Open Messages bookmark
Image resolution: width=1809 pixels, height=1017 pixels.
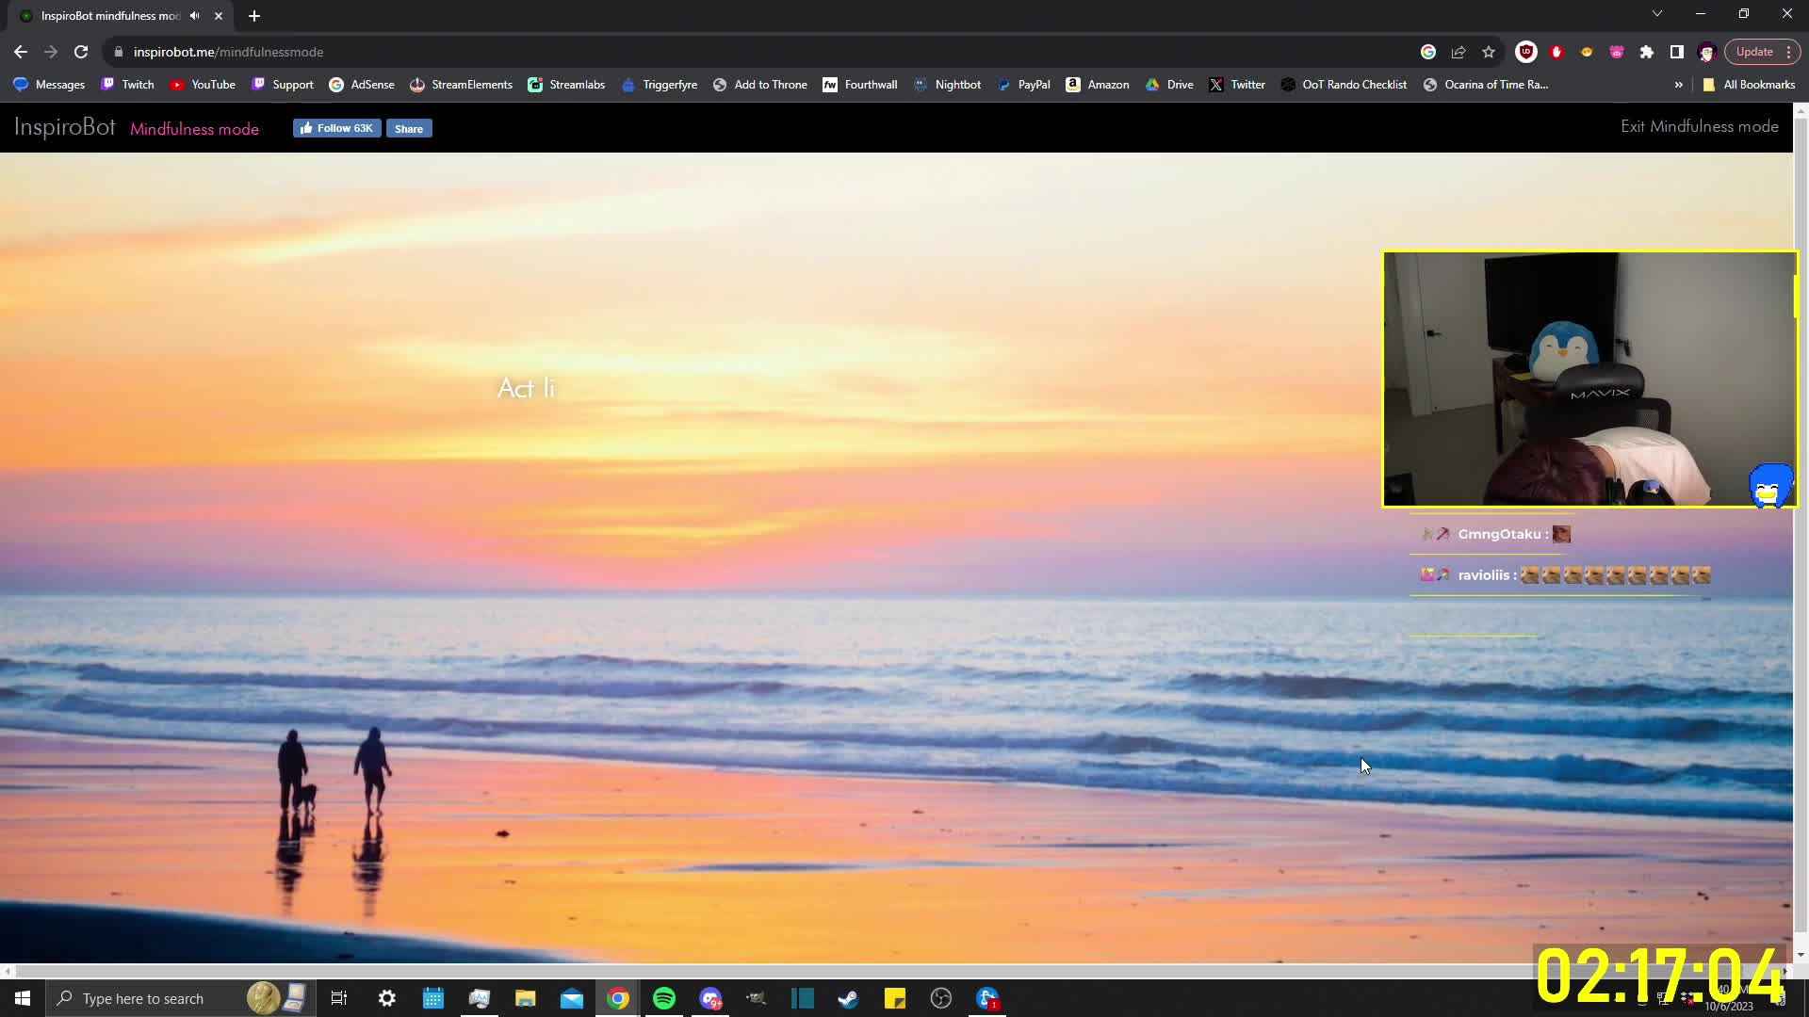coord(49,85)
